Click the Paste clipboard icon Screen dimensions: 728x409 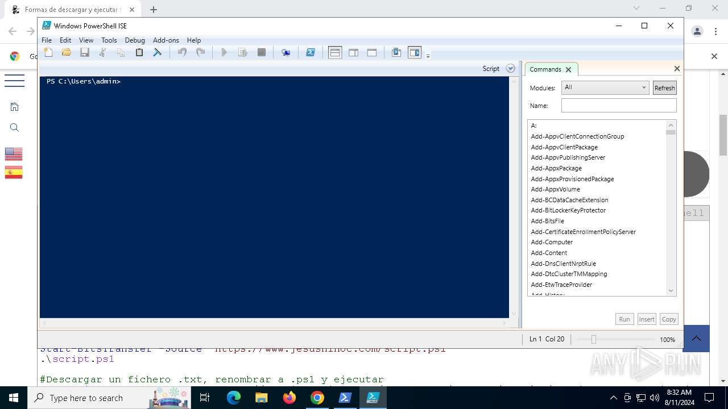point(139,52)
